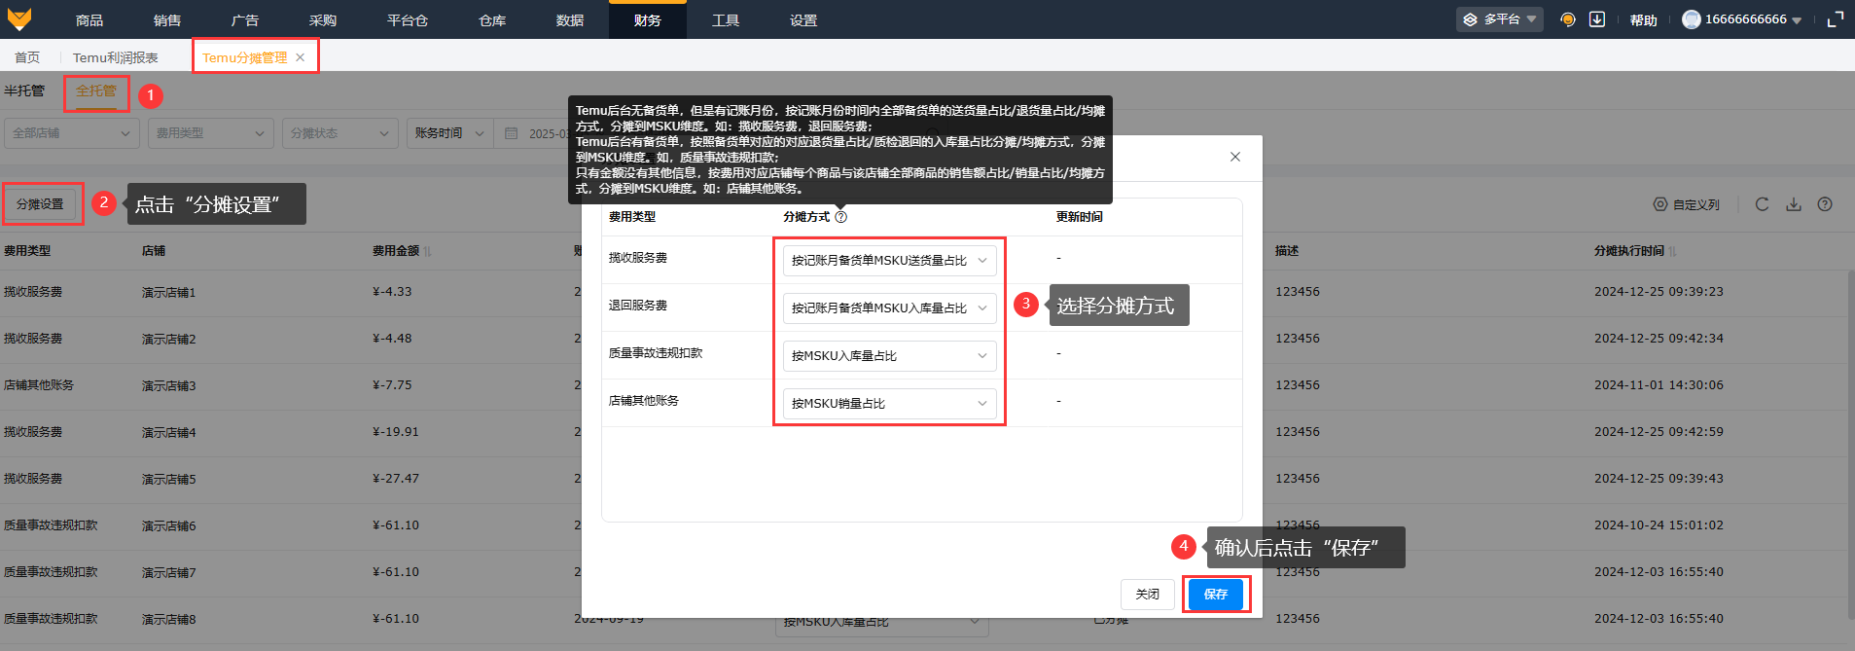
Task: Click the 分摊设置 button
Action: pos(40,204)
